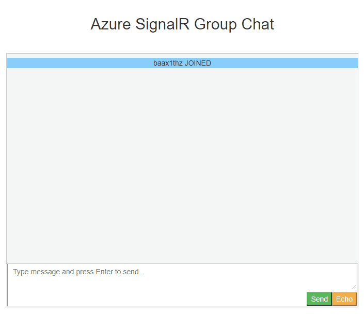This screenshot has height=329, width=364.
Task: Click the 'Type message and press Enter' placeholder
Action: coord(78,272)
